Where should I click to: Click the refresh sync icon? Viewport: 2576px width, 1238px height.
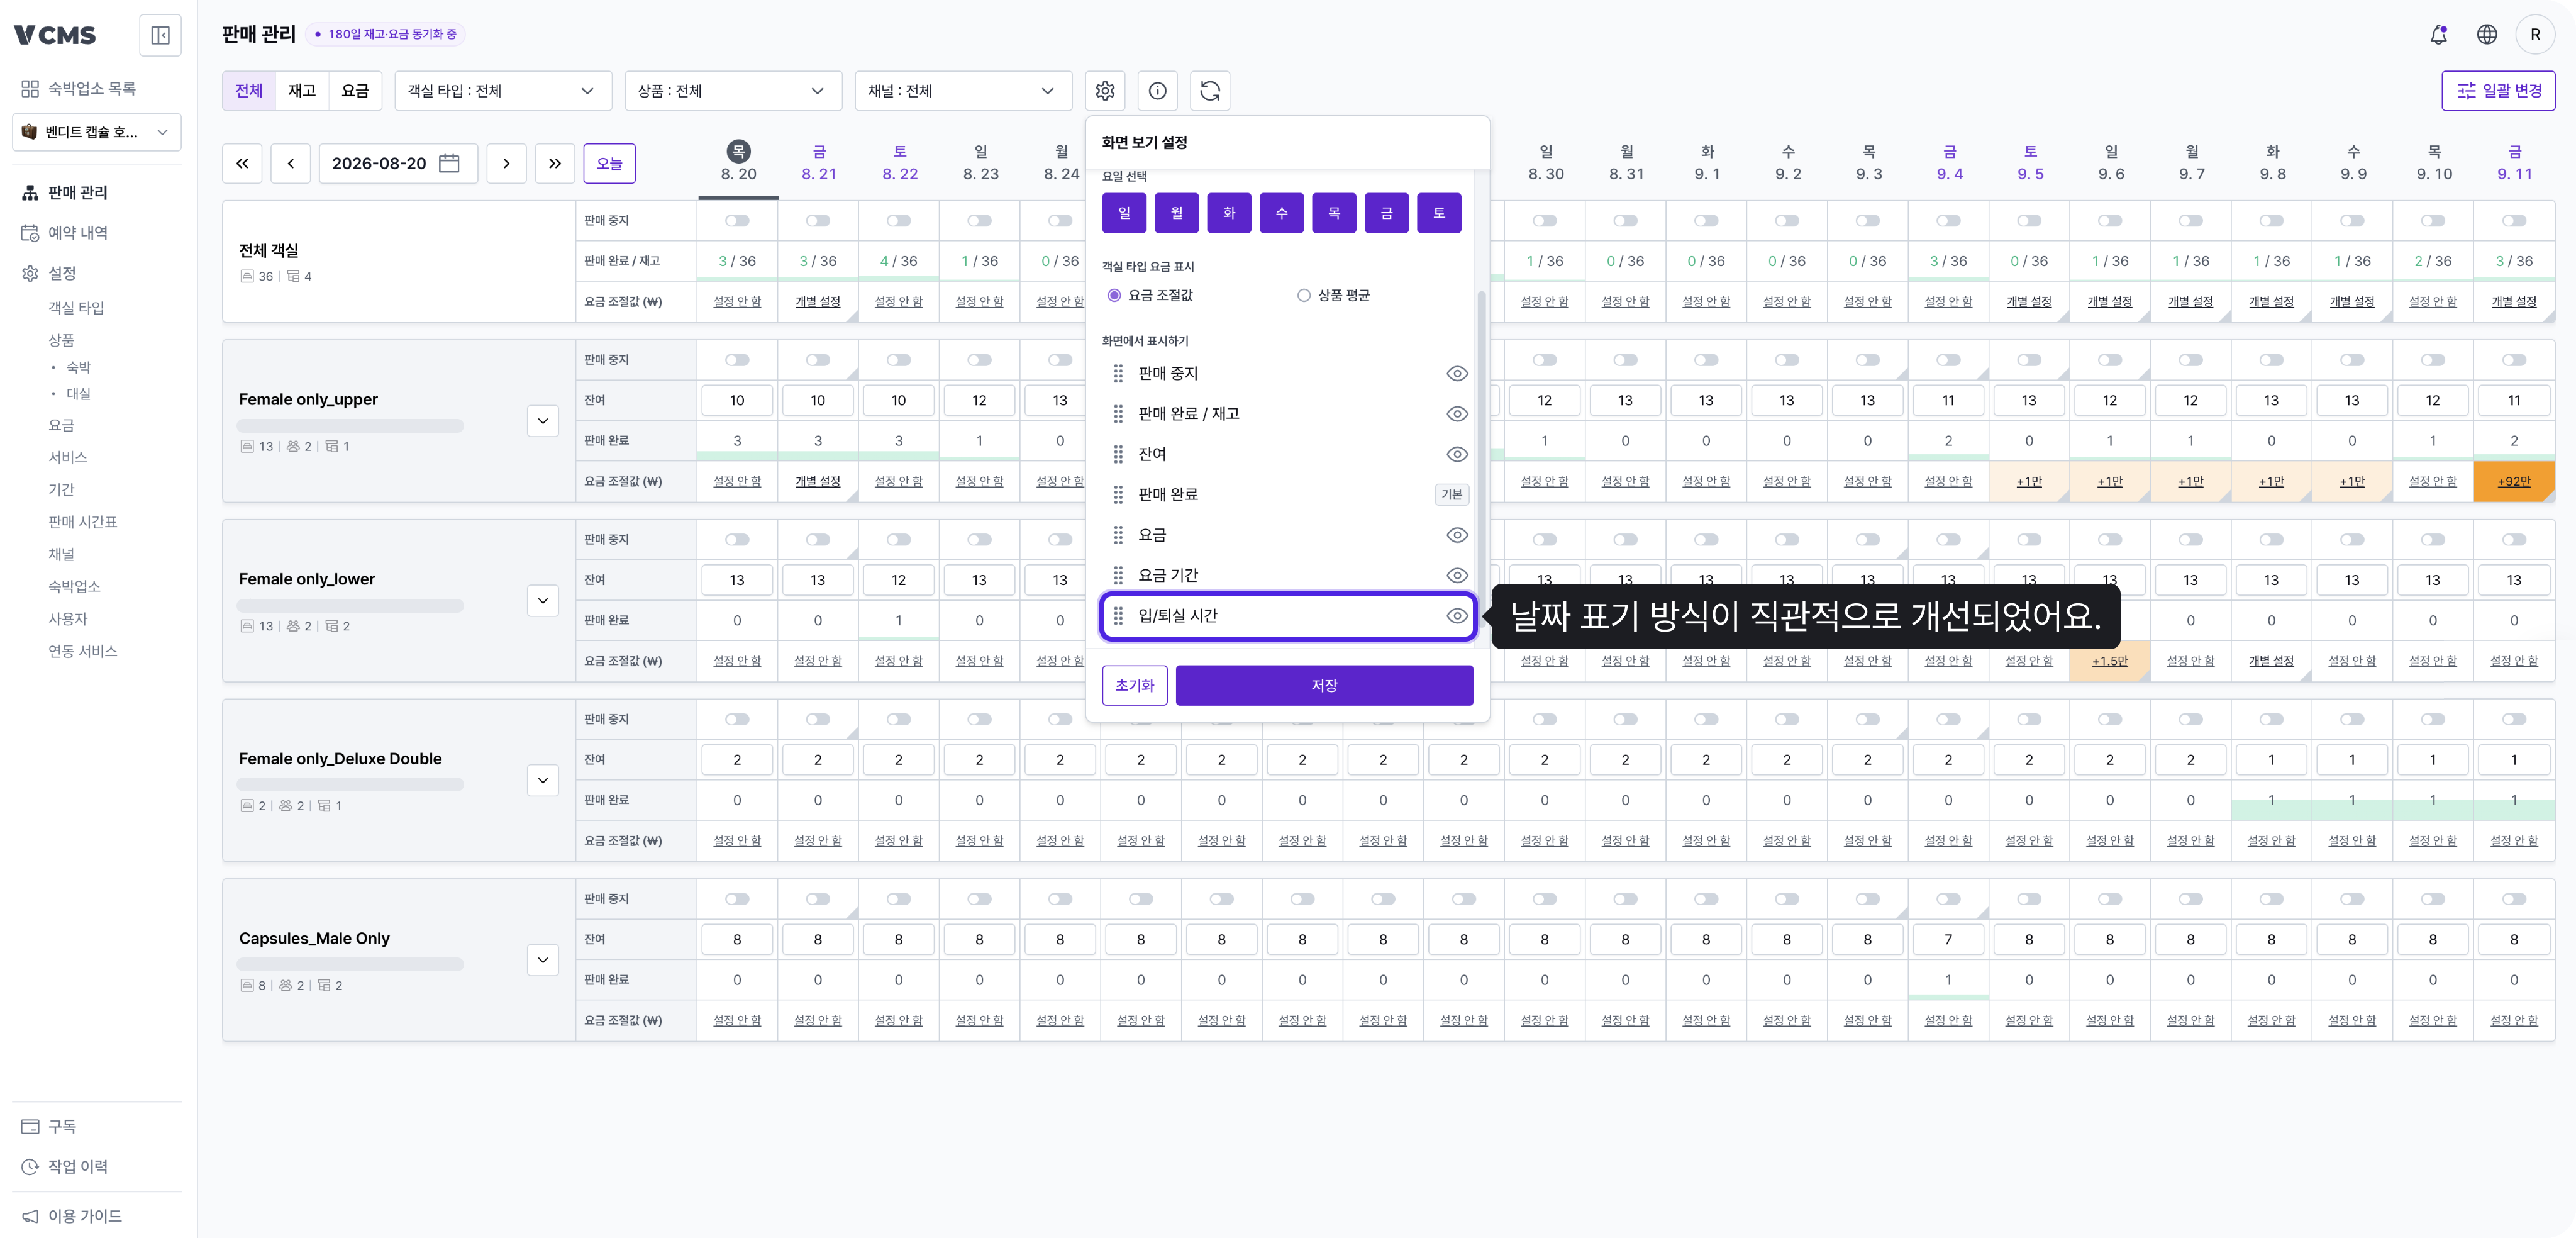tap(1210, 91)
